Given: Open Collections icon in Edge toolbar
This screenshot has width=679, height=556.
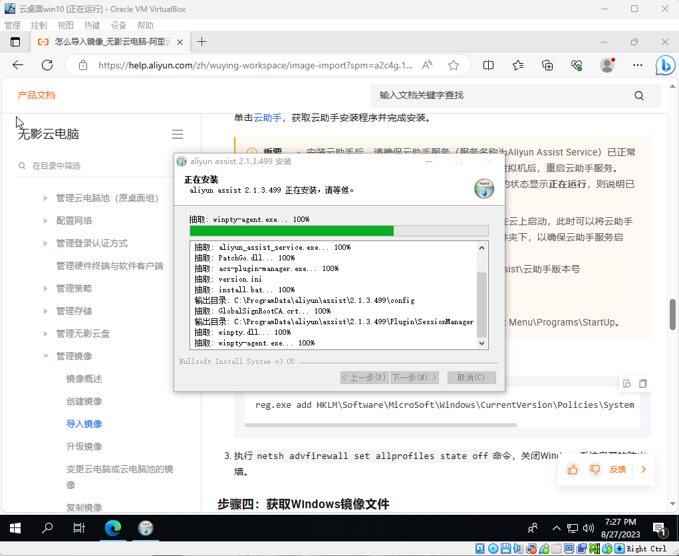Looking at the screenshot, I should coord(547,65).
